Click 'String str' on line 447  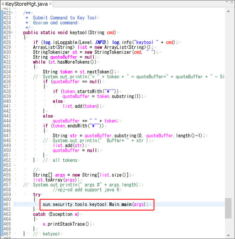[x=65, y=136]
